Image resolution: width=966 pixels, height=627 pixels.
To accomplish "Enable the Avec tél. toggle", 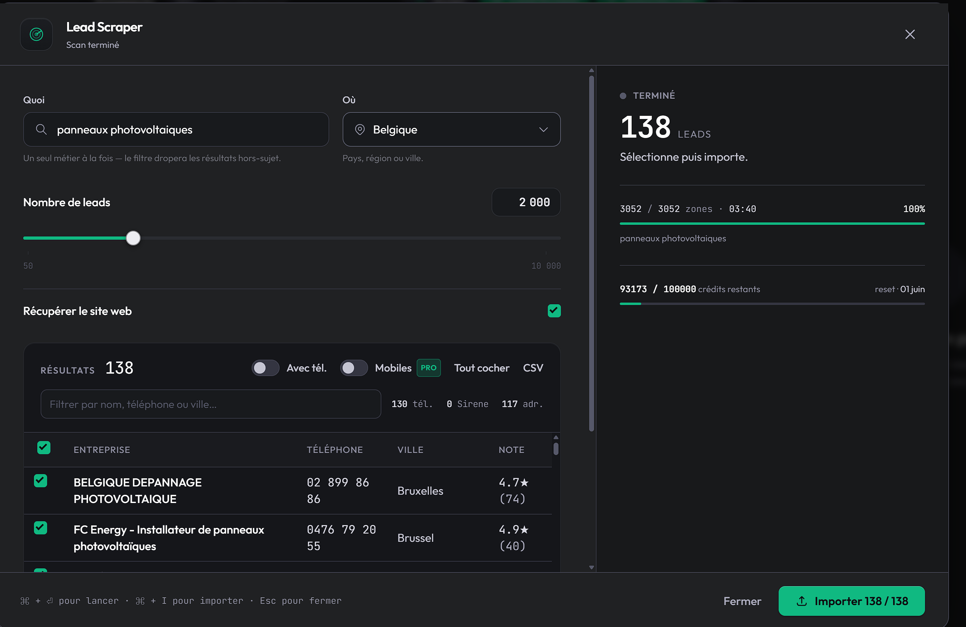I will (x=266, y=368).
